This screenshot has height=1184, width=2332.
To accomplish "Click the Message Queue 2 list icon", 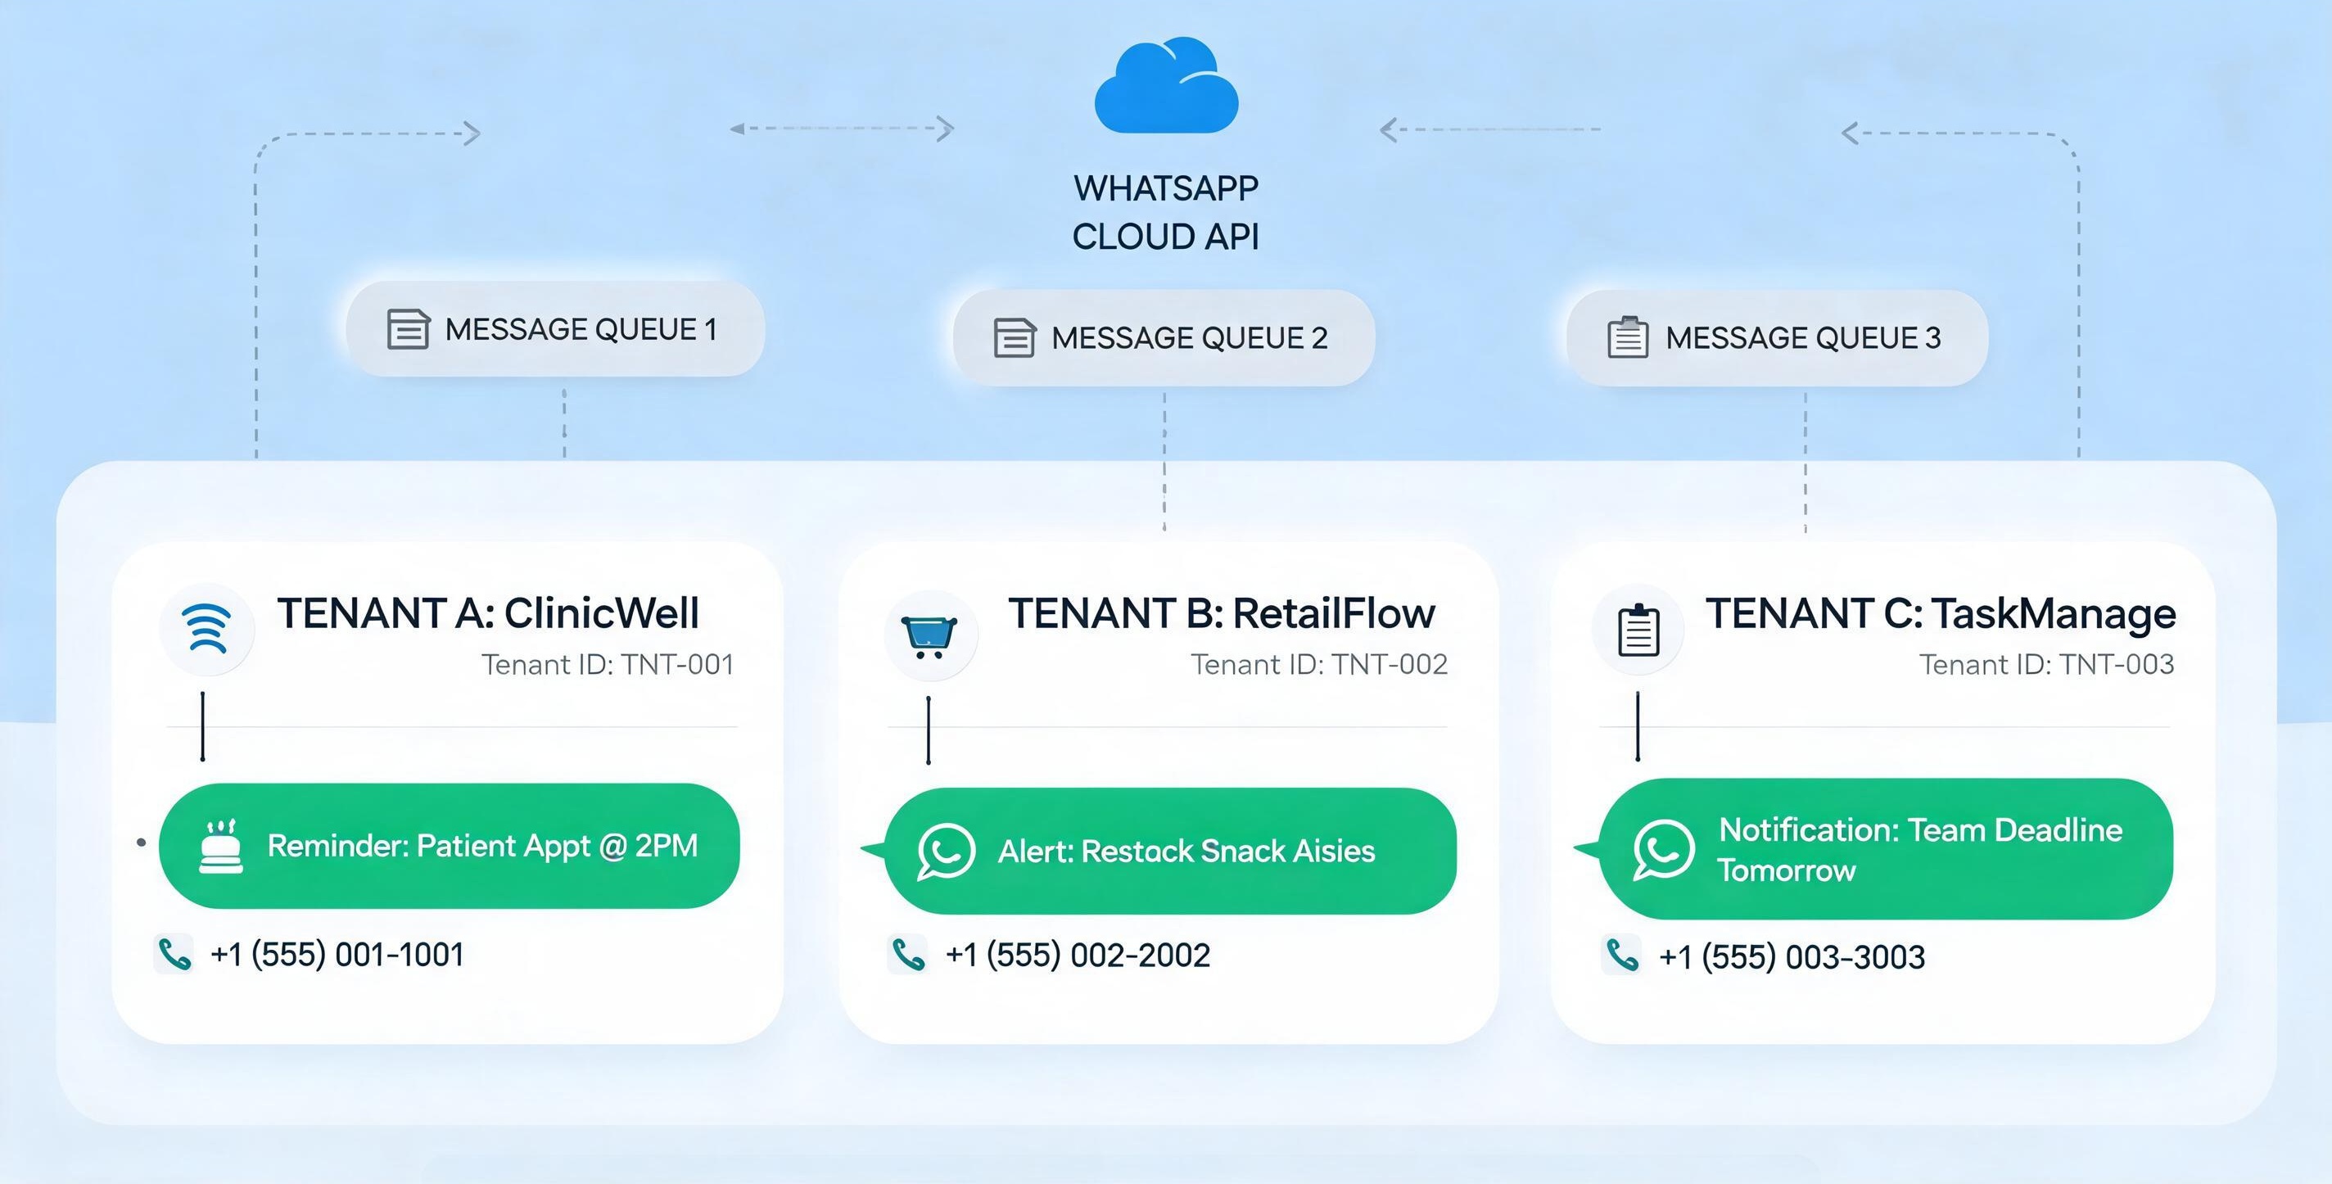I will [1014, 337].
